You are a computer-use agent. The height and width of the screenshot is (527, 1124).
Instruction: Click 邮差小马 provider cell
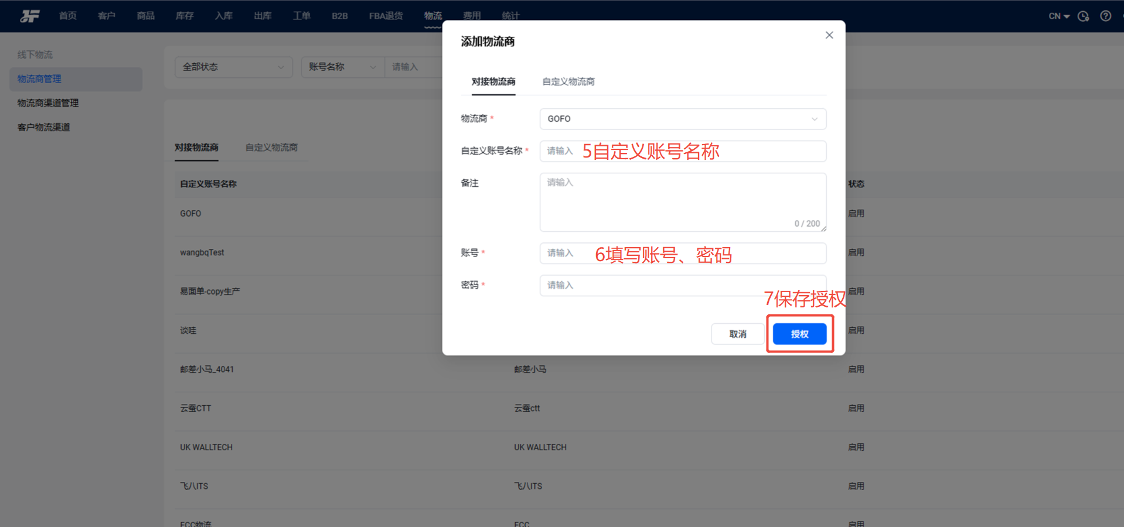[530, 369]
